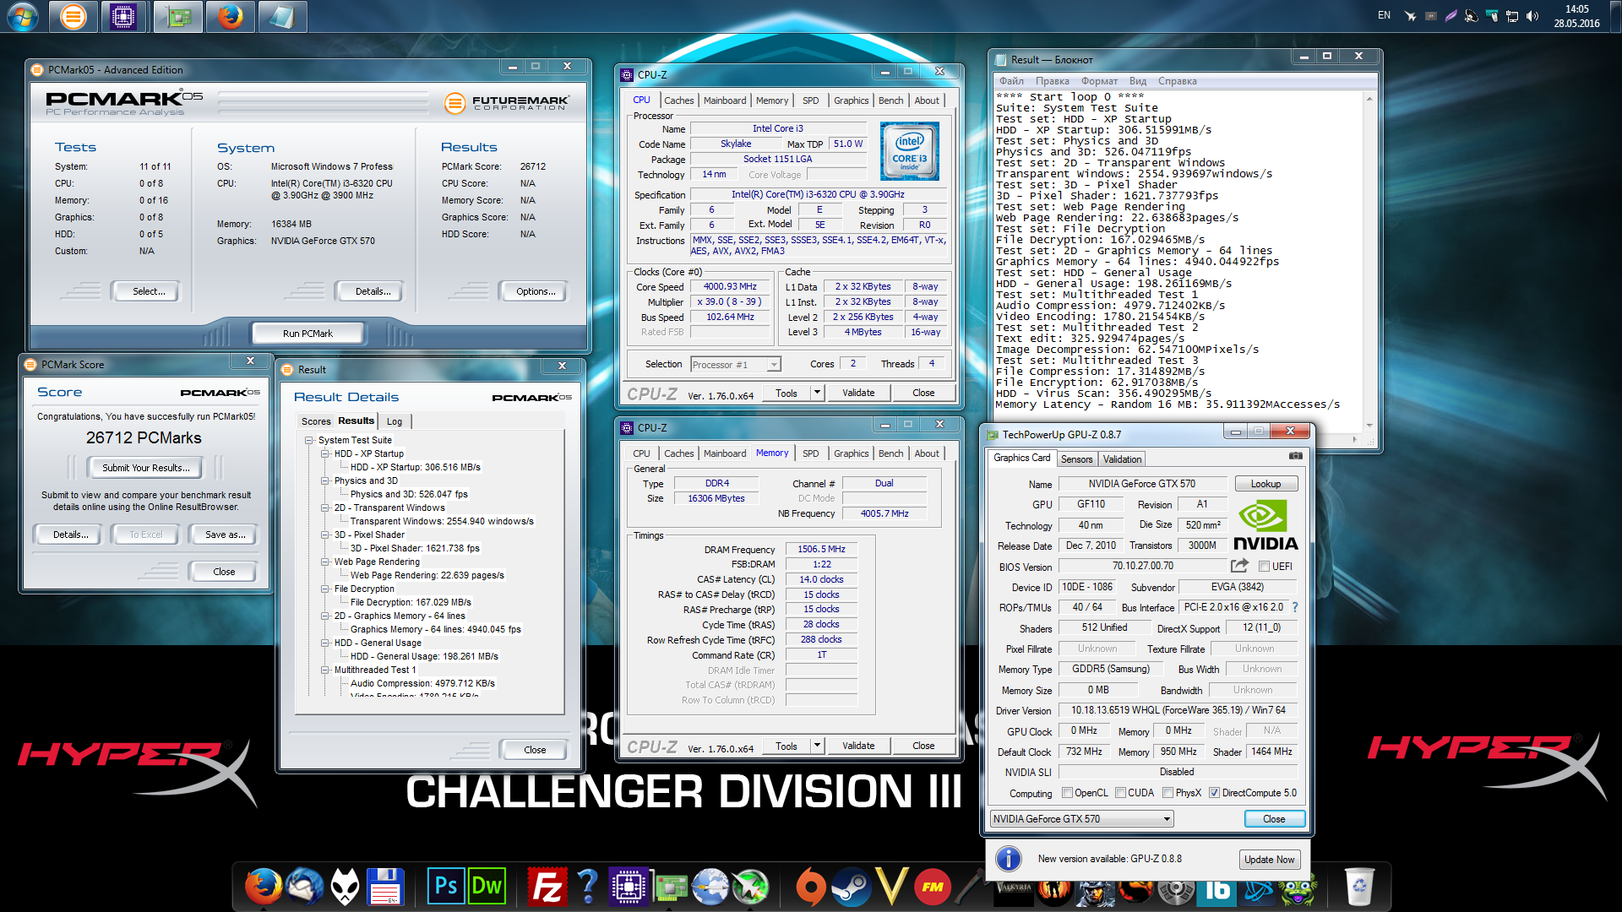
Task: Open Firefox from the top taskbar
Action: 230,16
